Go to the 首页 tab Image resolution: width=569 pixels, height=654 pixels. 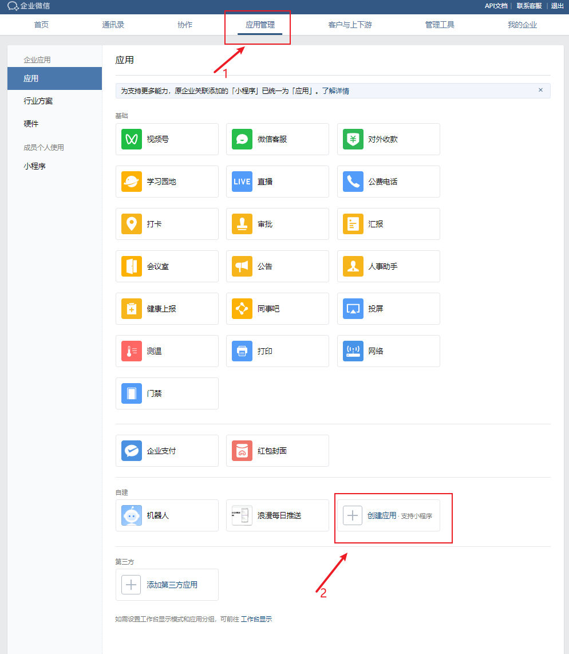click(41, 25)
